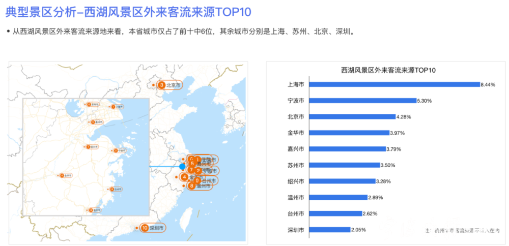The height and width of the screenshot is (246, 509).
Task: Click the 8.44% value label
Action: tap(488, 84)
